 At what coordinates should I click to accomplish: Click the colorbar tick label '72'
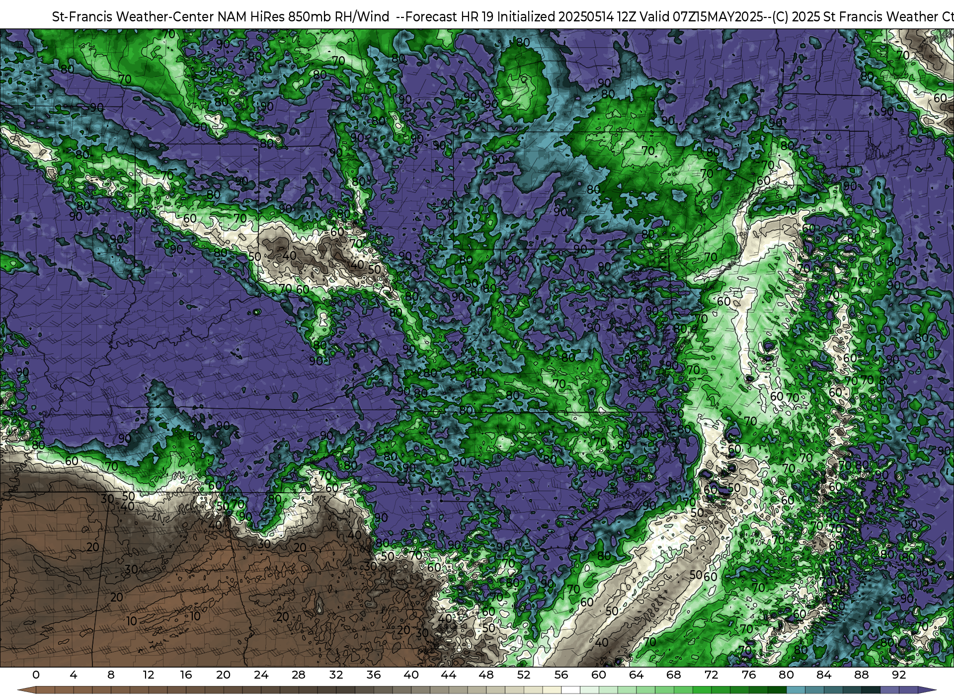coord(712,675)
